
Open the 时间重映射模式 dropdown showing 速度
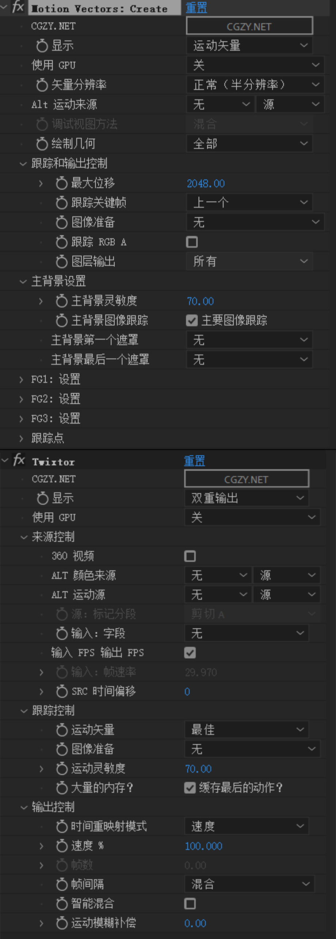coord(247,826)
